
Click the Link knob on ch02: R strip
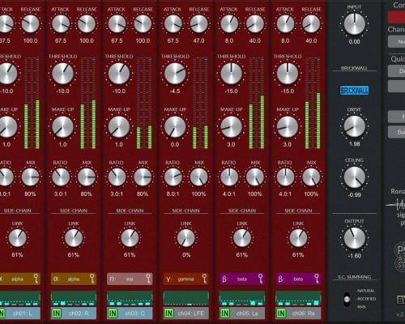pos(74,238)
